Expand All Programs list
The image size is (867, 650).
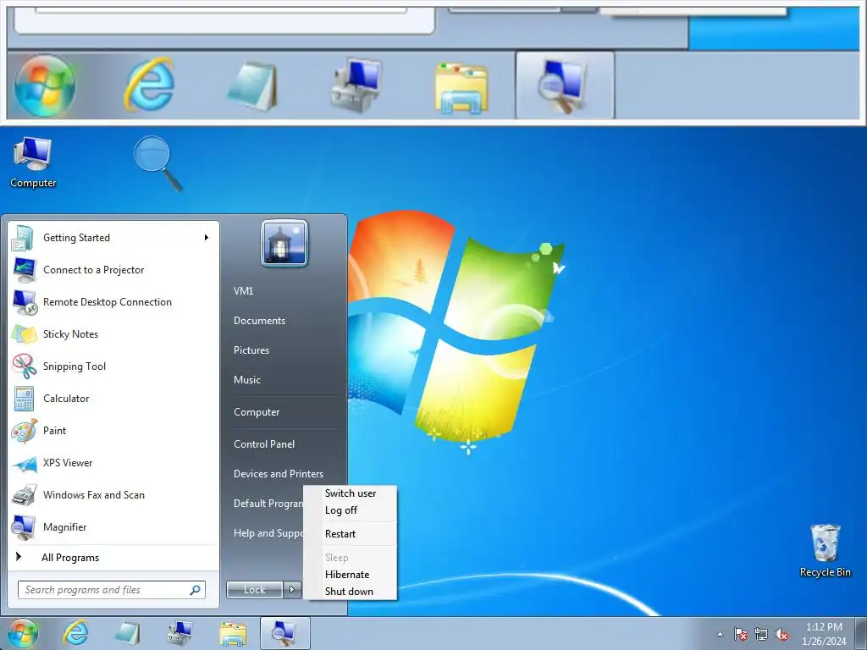pyautogui.click(x=113, y=558)
